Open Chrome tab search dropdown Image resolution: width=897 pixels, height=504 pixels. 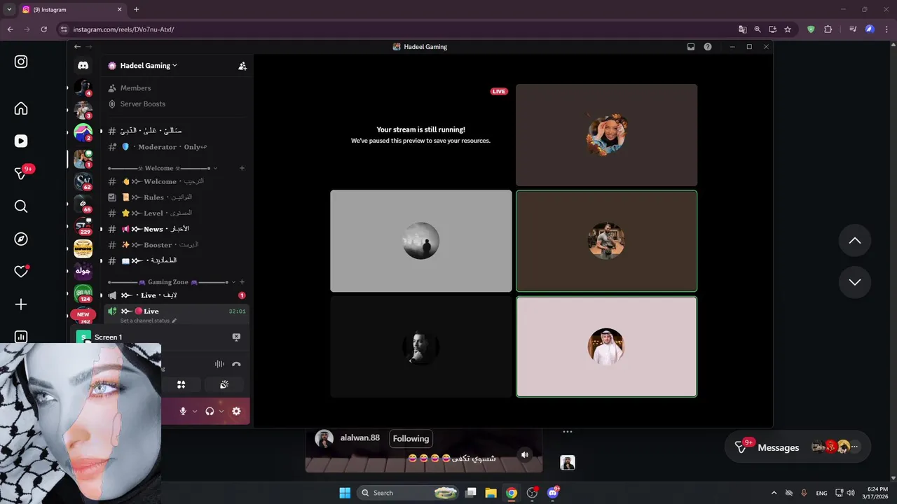click(9, 9)
